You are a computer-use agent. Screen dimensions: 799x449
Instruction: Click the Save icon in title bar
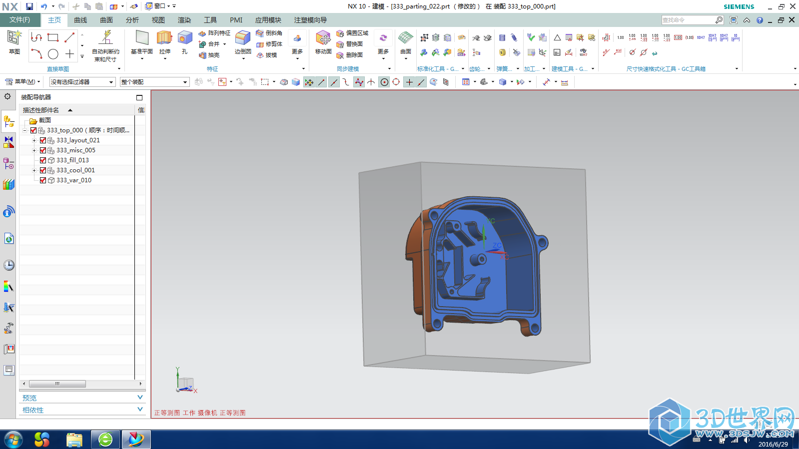click(x=29, y=6)
